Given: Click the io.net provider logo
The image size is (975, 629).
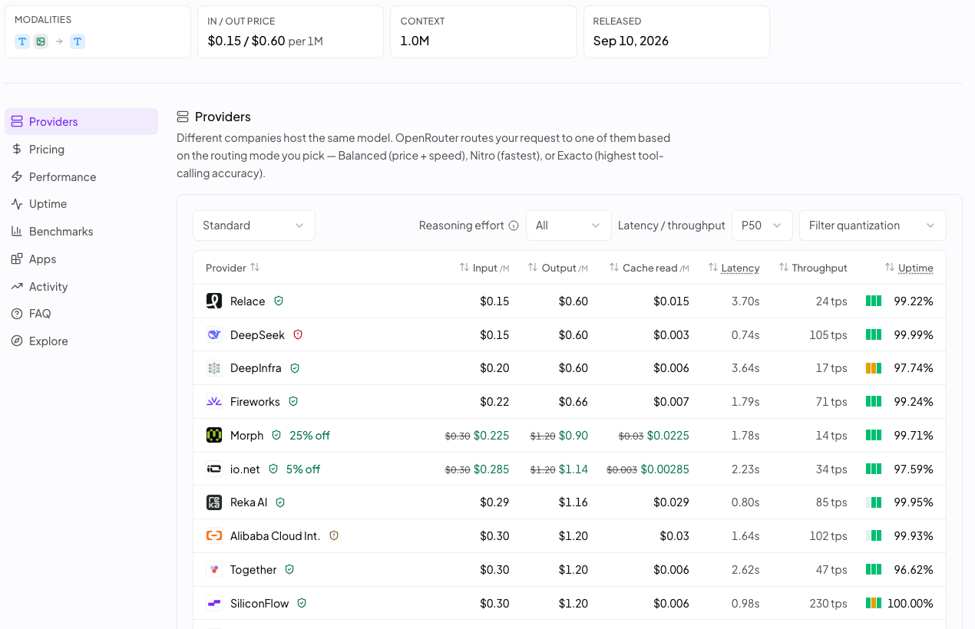Looking at the screenshot, I should coord(214,469).
